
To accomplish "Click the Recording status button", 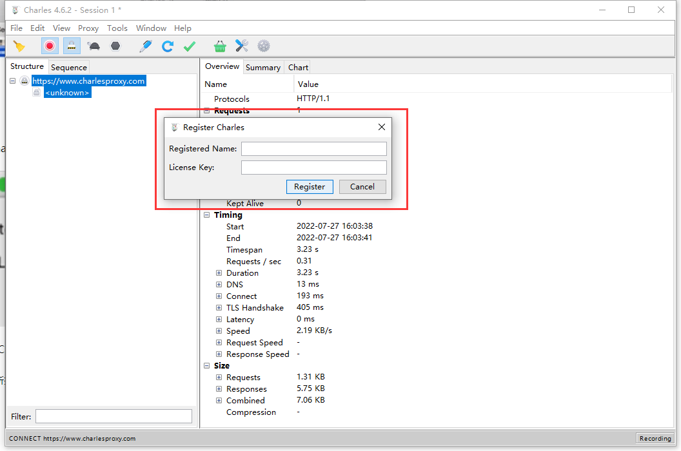I will click(x=655, y=438).
